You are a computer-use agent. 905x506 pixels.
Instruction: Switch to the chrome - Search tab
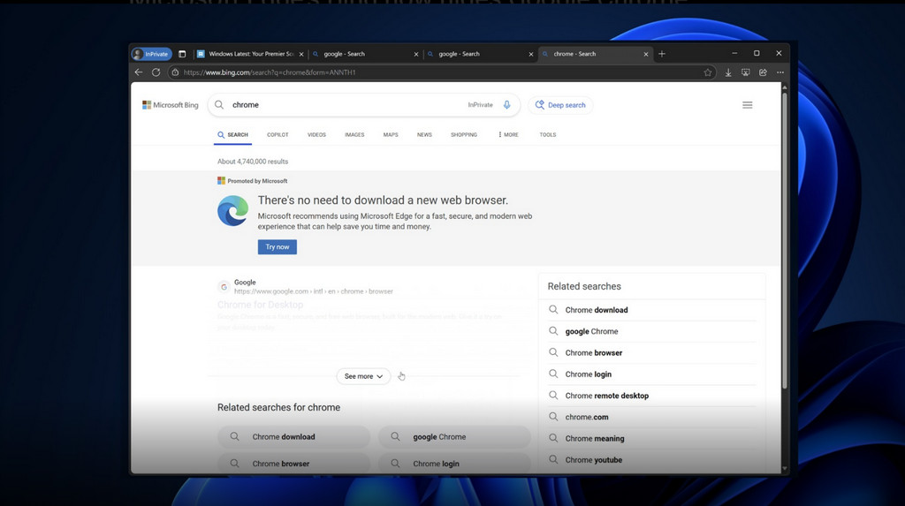click(x=596, y=54)
